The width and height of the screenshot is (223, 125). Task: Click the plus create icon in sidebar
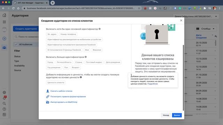4,39
